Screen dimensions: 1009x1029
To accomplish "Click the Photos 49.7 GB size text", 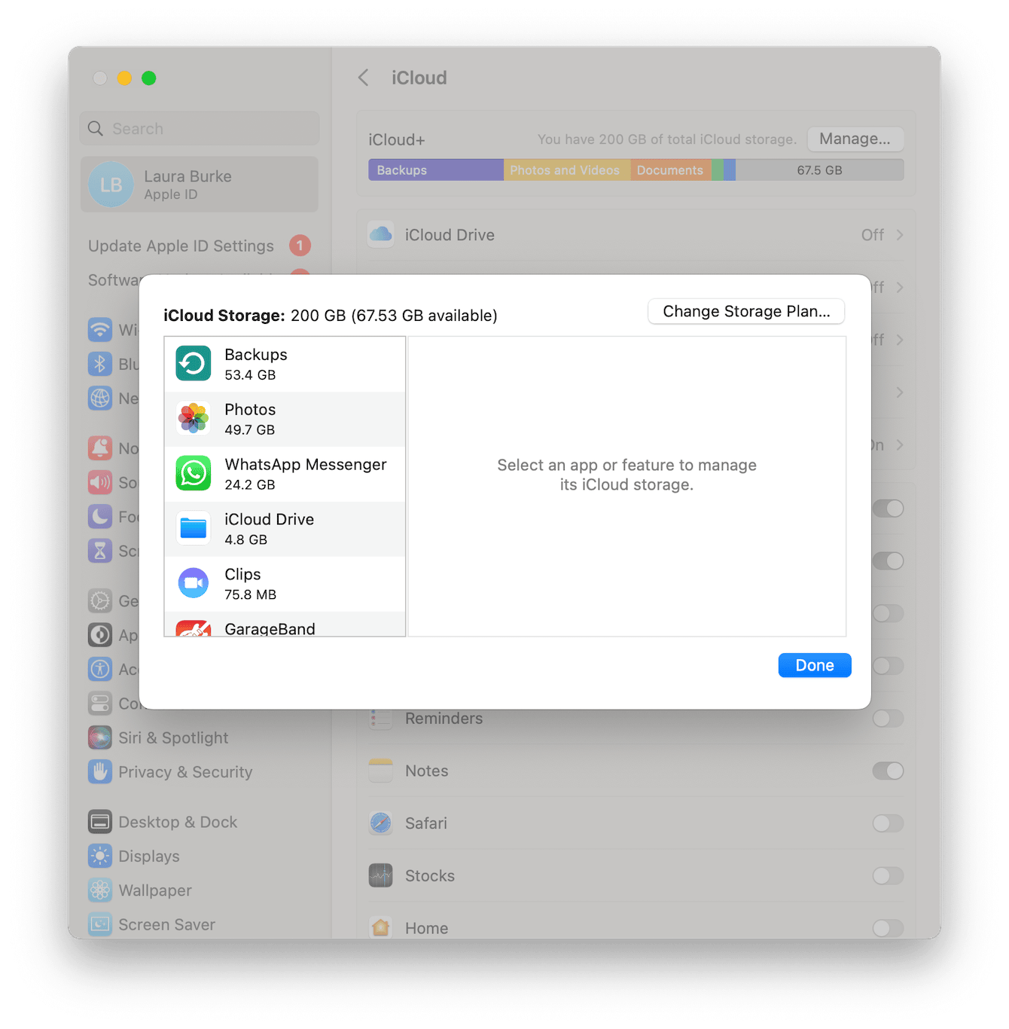I will pyautogui.click(x=250, y=429).
